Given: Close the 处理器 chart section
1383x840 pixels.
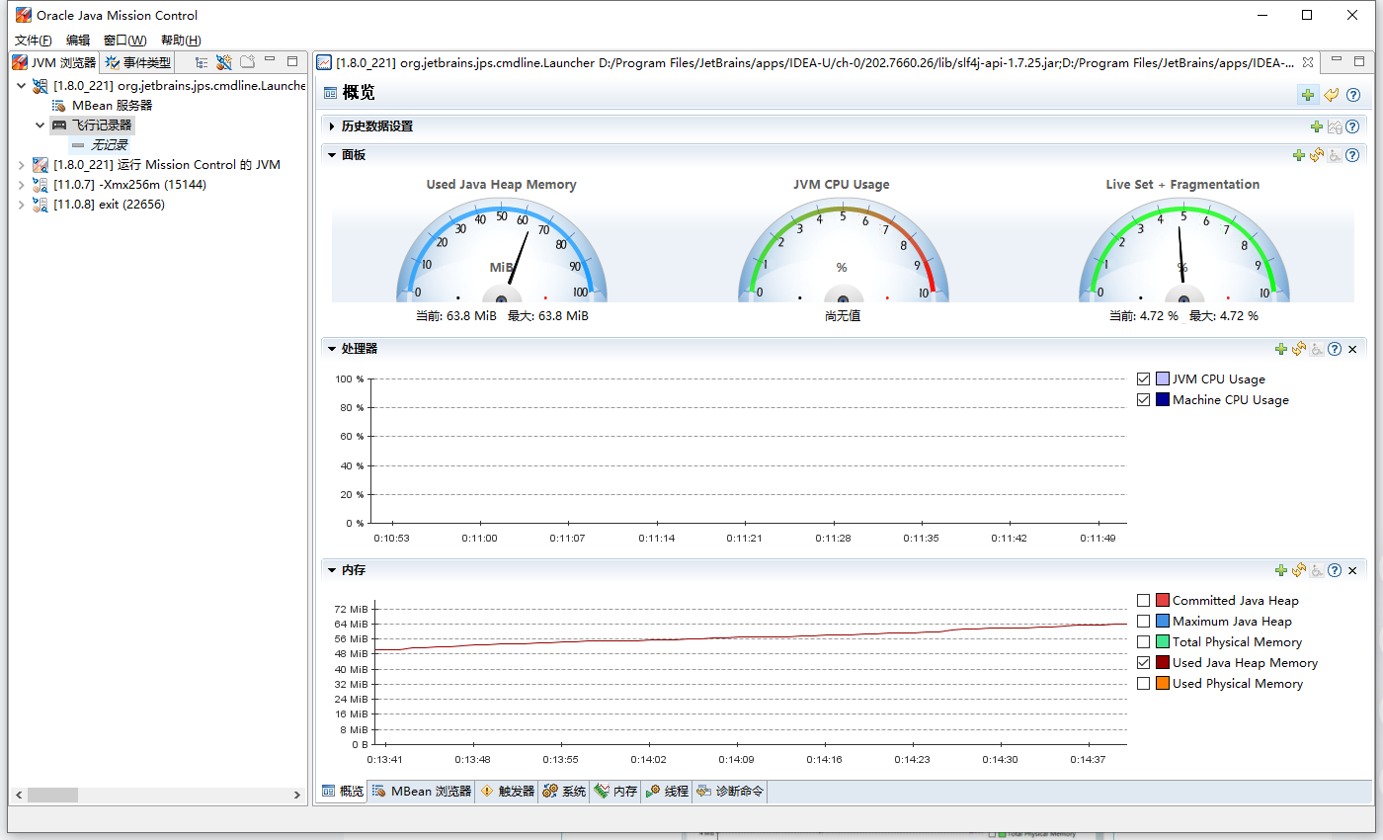Looking at the screenshot, I should click(x=1352, y=349).
